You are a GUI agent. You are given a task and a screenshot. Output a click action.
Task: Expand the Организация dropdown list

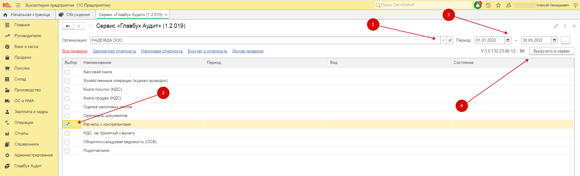[443, 40]
